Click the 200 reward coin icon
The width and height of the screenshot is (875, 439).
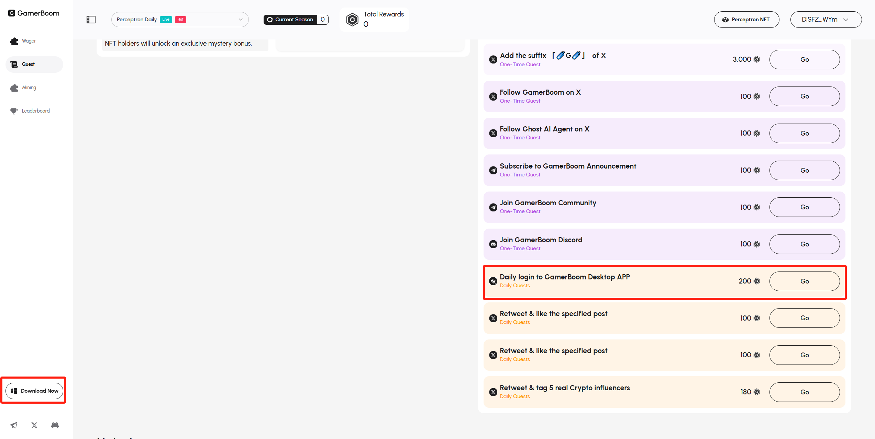756,281
